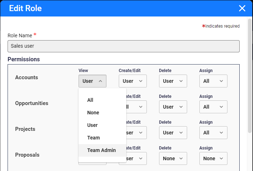Select Team option in the dropdown list
This screenshot has height=171, width=253.
[94, 138]
